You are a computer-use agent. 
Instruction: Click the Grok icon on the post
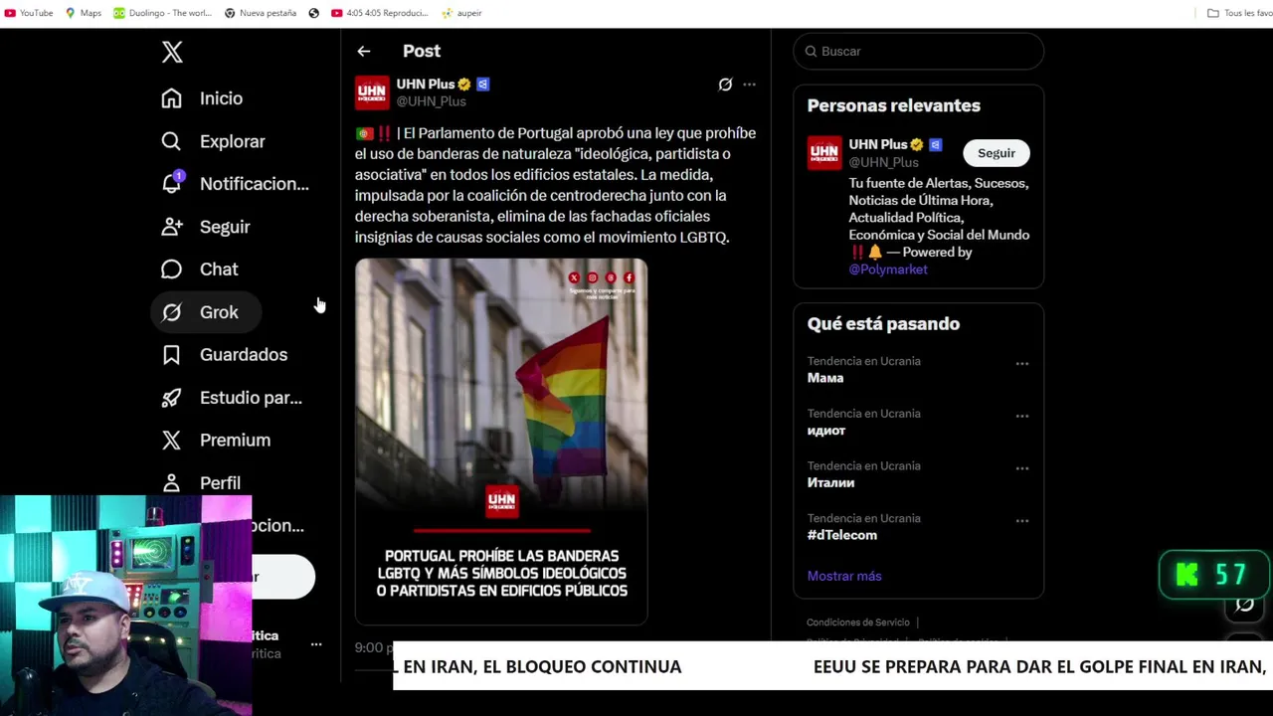pos(725,85)
